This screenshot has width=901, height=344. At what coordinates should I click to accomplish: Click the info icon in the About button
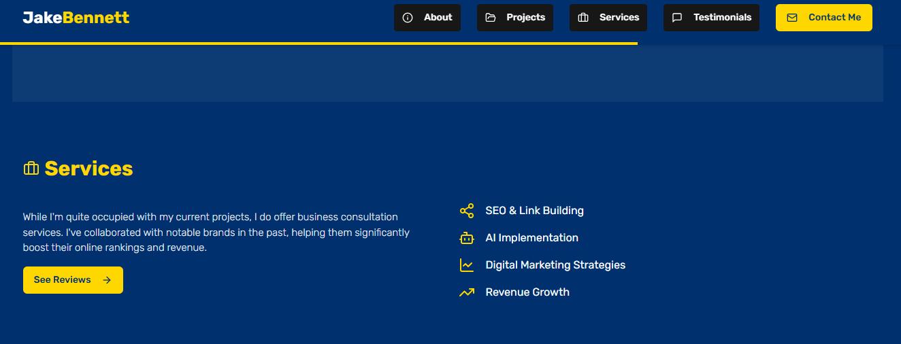coord(408,18)
